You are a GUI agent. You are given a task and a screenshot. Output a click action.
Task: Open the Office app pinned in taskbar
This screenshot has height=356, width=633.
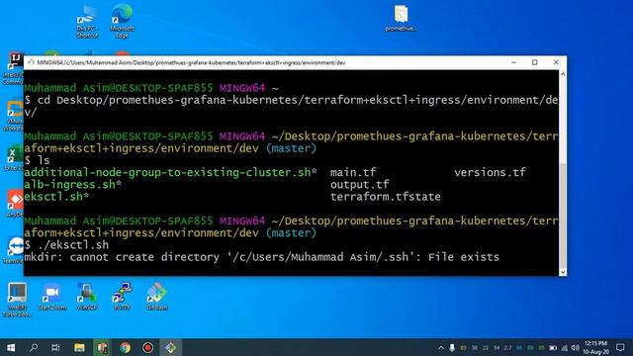[x=102, y=347]
